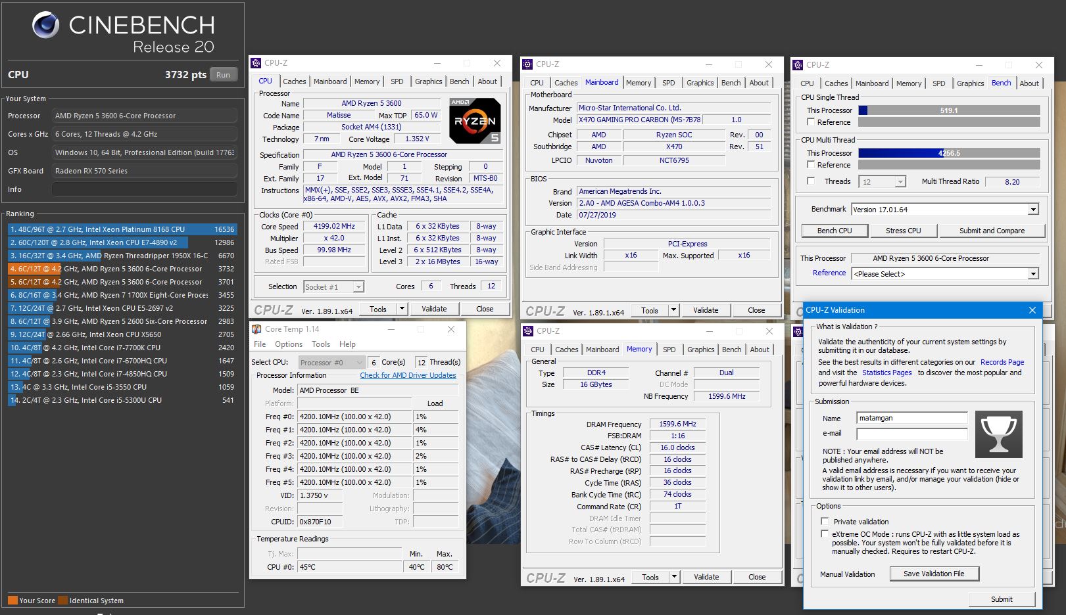Click Submit button in Validation dialog
This screenshot has height=615, width=1066.
(1002, 599)
